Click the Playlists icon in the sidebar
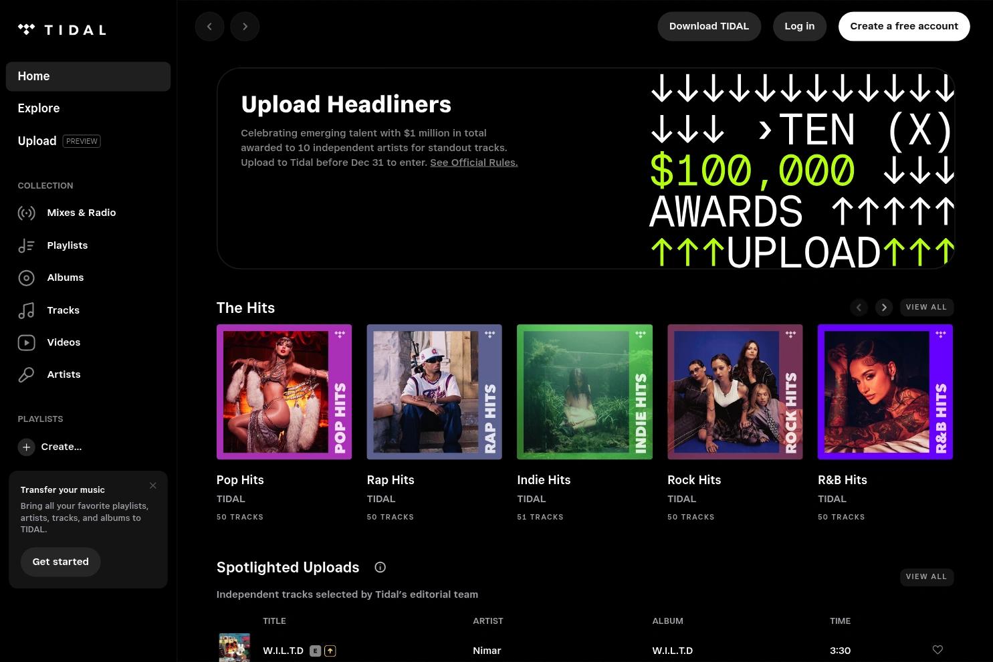993x662 pixels. (26, 245)
